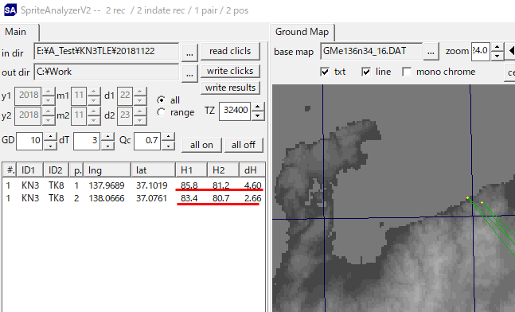
Task: Click the lng column header
Action: pos(107,170)
